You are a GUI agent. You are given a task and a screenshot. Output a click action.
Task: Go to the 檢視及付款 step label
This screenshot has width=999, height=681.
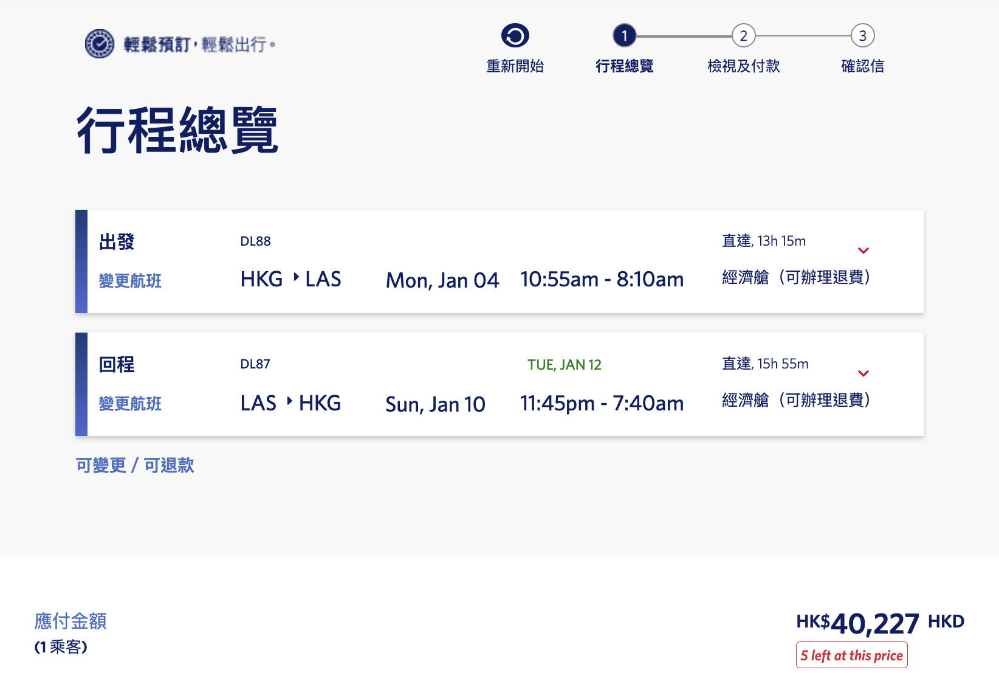743,66
